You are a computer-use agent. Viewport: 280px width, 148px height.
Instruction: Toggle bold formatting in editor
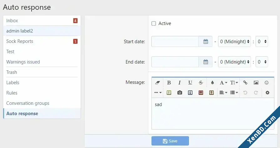click(x=169, y=83)
